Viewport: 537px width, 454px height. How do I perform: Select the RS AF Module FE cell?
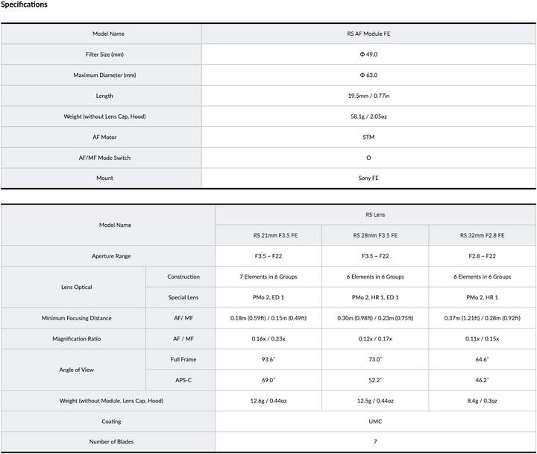tap(368, 34)
